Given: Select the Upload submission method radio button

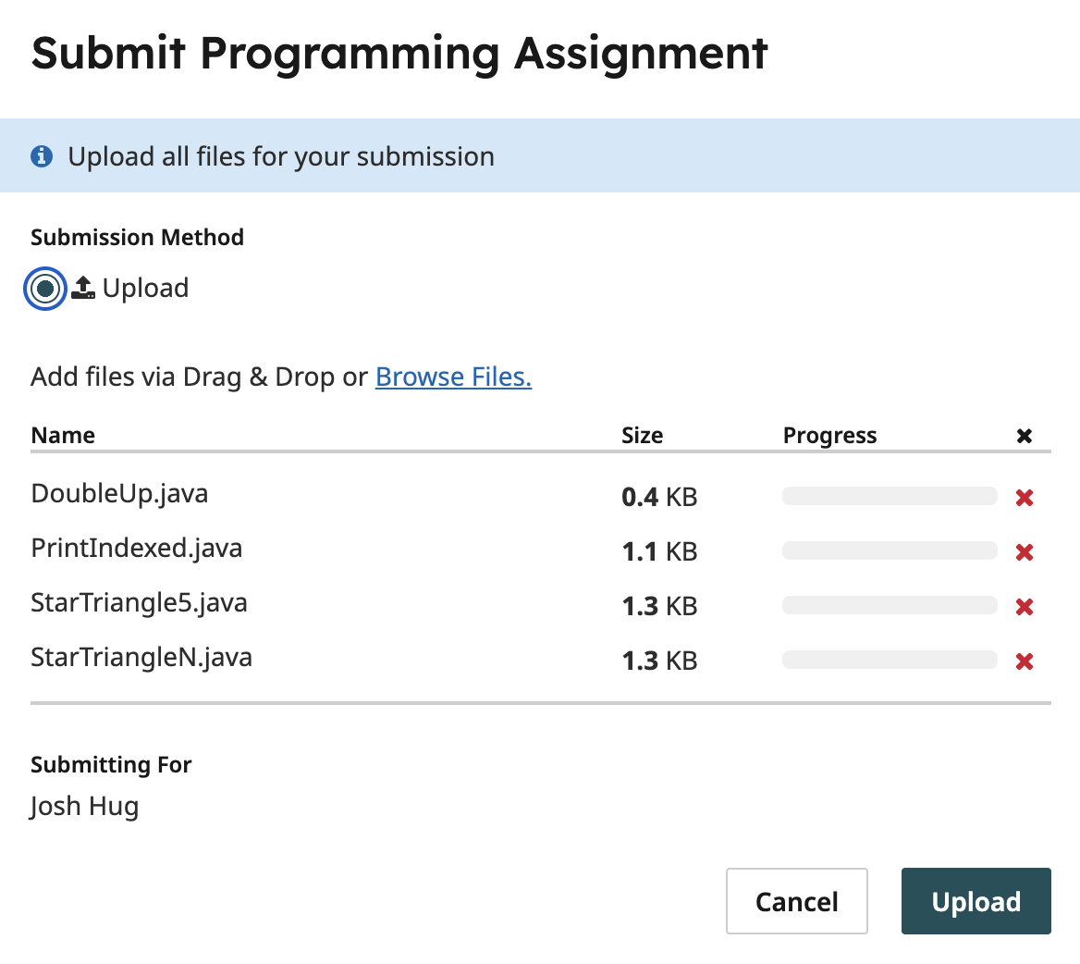Looking at the screenshot, I should [x=43, y=288].
